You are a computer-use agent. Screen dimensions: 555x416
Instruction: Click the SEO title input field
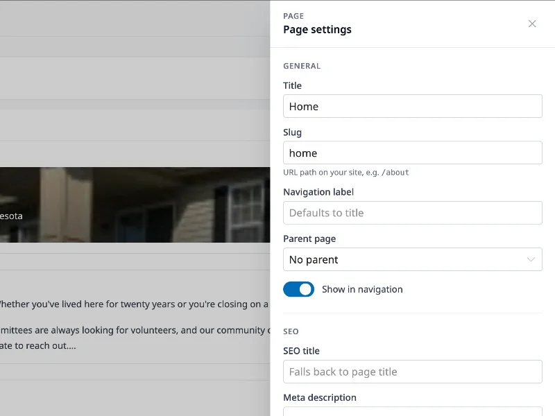point(412,372)
